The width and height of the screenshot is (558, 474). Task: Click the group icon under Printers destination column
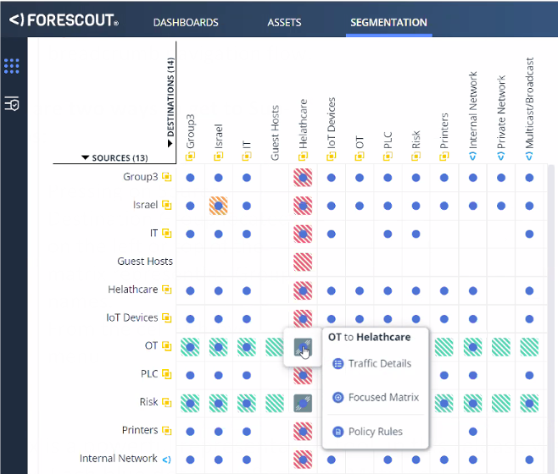pos(444,156)
